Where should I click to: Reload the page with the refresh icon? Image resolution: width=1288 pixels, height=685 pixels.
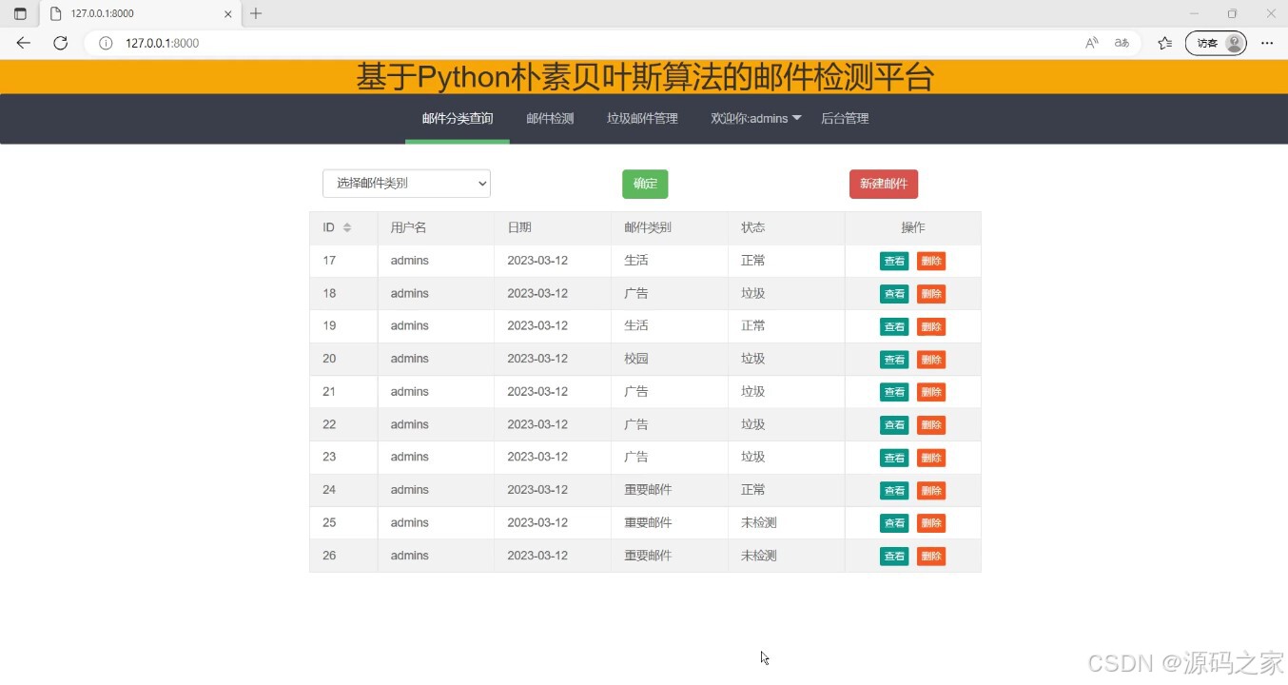tap(60, 43)
